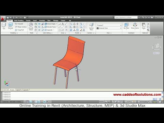This screenshot has height=123, width=164.
Task: Switch to the Mesh Modeling ribbon tab
Action: pos(19,20)
